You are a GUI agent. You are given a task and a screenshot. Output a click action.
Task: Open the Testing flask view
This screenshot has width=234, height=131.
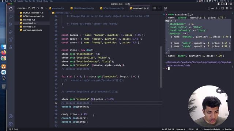(11, 47)
